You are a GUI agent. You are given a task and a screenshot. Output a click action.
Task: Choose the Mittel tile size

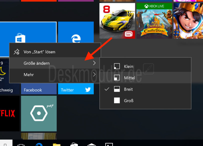point(145,78)
